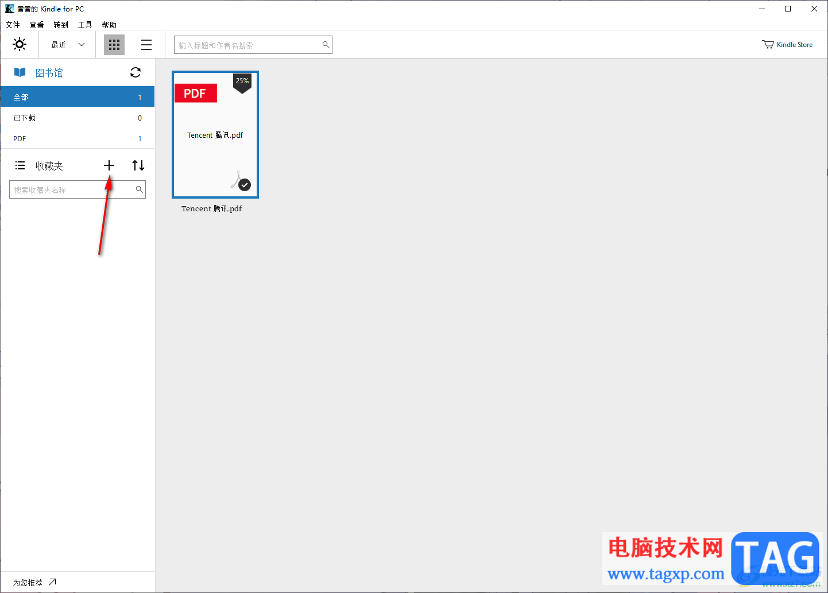828x593 pixels.
Task: Open the 文件 menu
Action: [x=13, y=25]
